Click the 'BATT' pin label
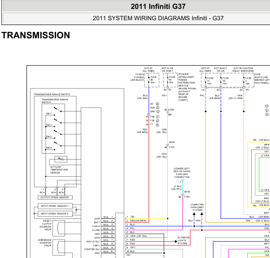 (97, 222)
